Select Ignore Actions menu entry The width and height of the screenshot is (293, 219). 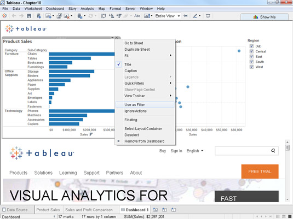(145, 111)
